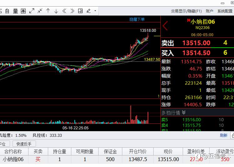234x167 pixels.
Task: Click the 可用数量 column header
Action: pyautogui.click(x=85, y=151)
